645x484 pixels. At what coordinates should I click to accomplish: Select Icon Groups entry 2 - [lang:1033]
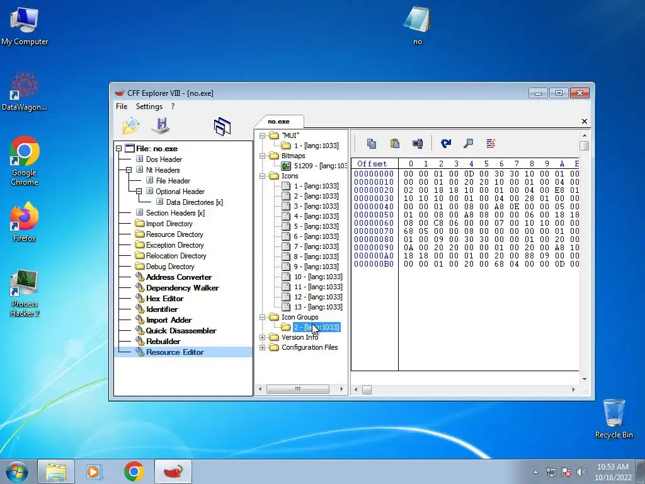pyautogui.click(x=316, y=327)
